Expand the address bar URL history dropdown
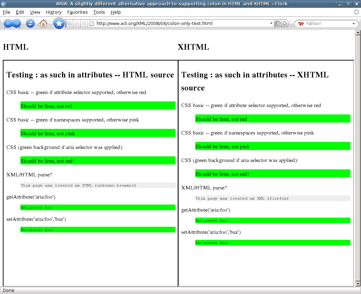Screen dimensions: 361x294 271,24
